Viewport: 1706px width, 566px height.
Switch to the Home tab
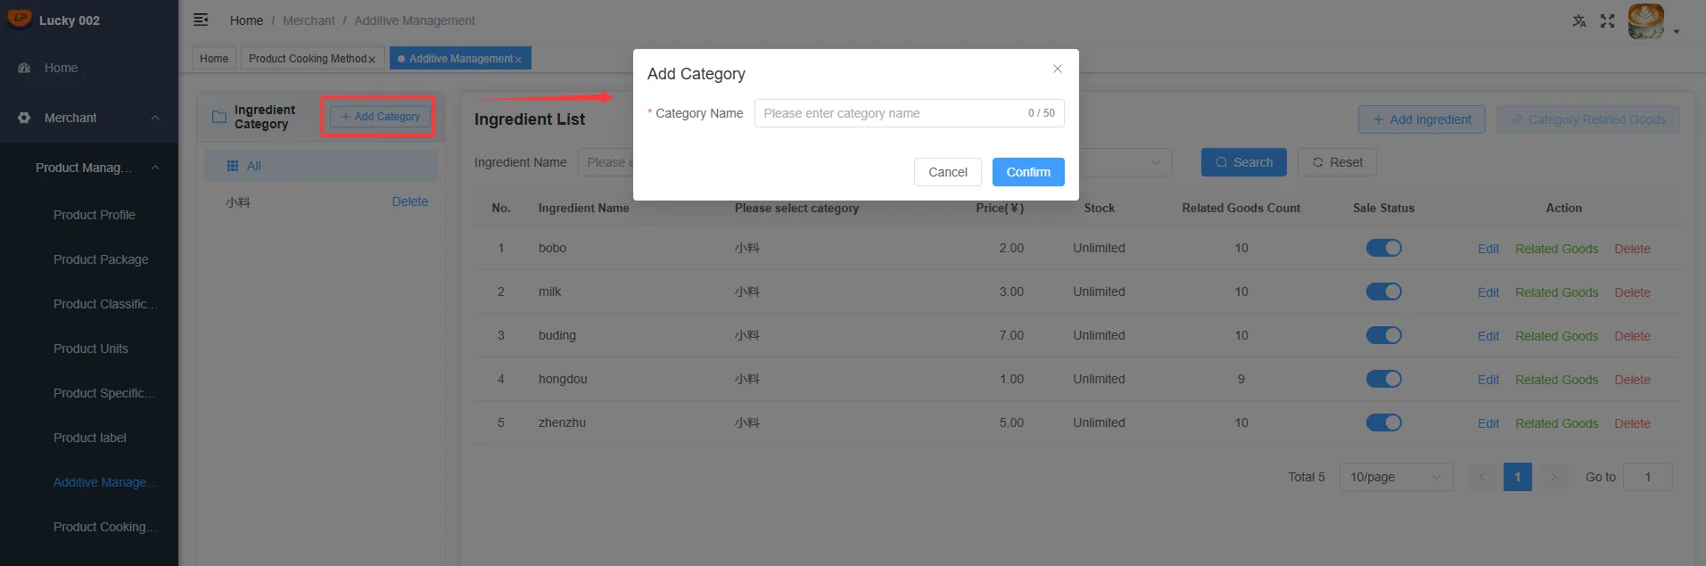214,59
